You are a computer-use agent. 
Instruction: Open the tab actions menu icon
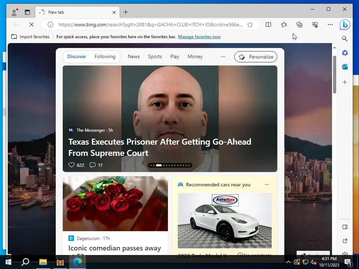(27, 12)
